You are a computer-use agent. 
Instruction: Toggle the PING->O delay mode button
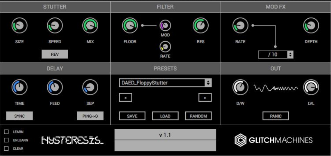click(90, 116)
